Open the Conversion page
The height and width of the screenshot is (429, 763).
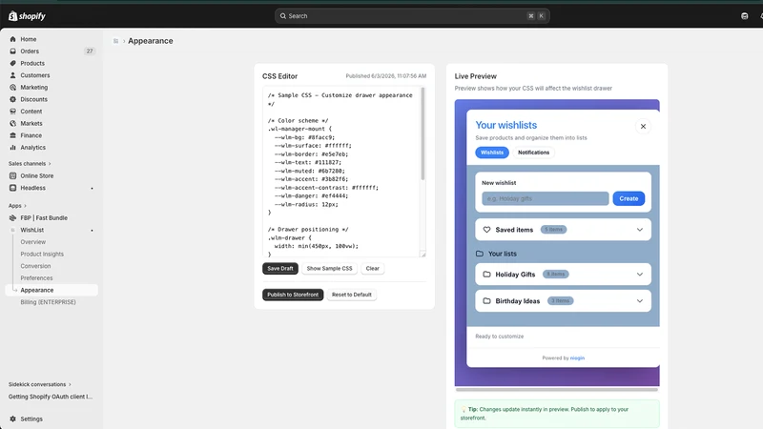click(x=35, y=266)
